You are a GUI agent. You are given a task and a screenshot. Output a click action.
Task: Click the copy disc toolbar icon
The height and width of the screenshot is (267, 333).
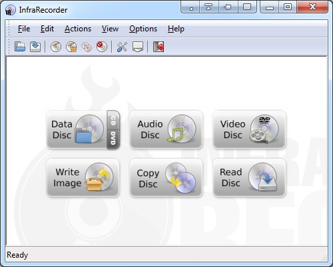click(x=87, y=47)
